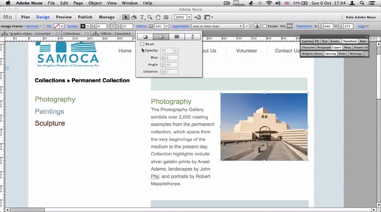The width and height of the screenshot is (381, 212).
Task: Select the Crop tool
Action: click(x=134, y=17)
